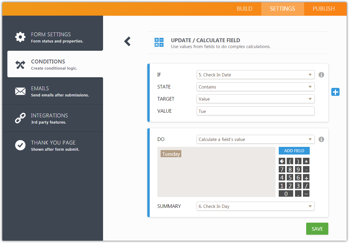Expand the SUMMARY Check In Day dropdown
Screen dimensions: 349x243
click(x=255, y=206)
